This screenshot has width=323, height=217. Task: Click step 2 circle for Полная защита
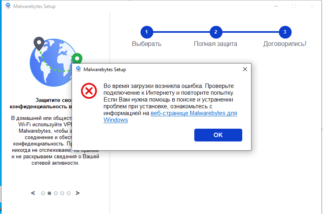[216, 32]
